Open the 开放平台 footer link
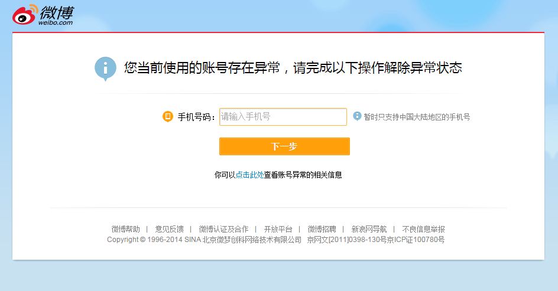 pos(278,229)
